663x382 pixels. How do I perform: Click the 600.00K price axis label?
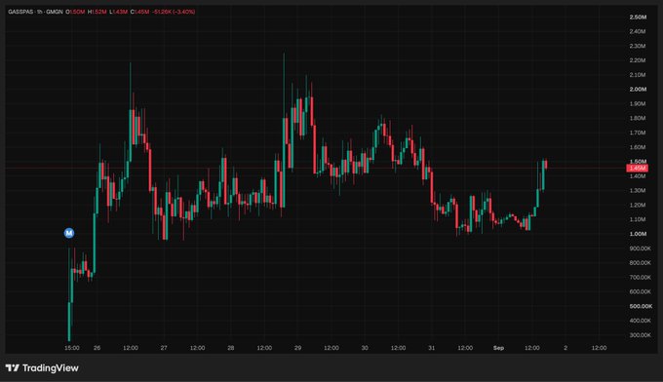(641, 291)
